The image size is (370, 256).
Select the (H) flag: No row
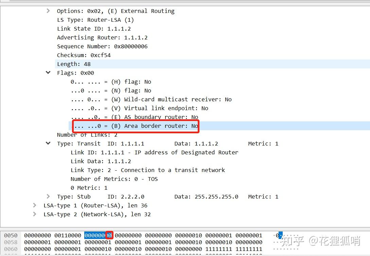click(x=111, y=82)
